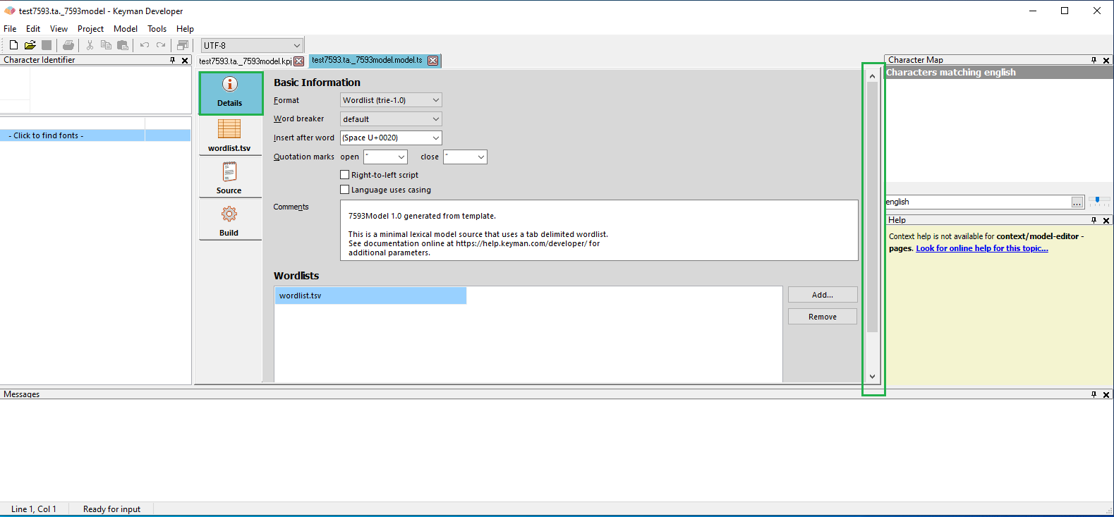The image size is (1114, 517).
Task: Redo the last undone action
Action: 161,45
